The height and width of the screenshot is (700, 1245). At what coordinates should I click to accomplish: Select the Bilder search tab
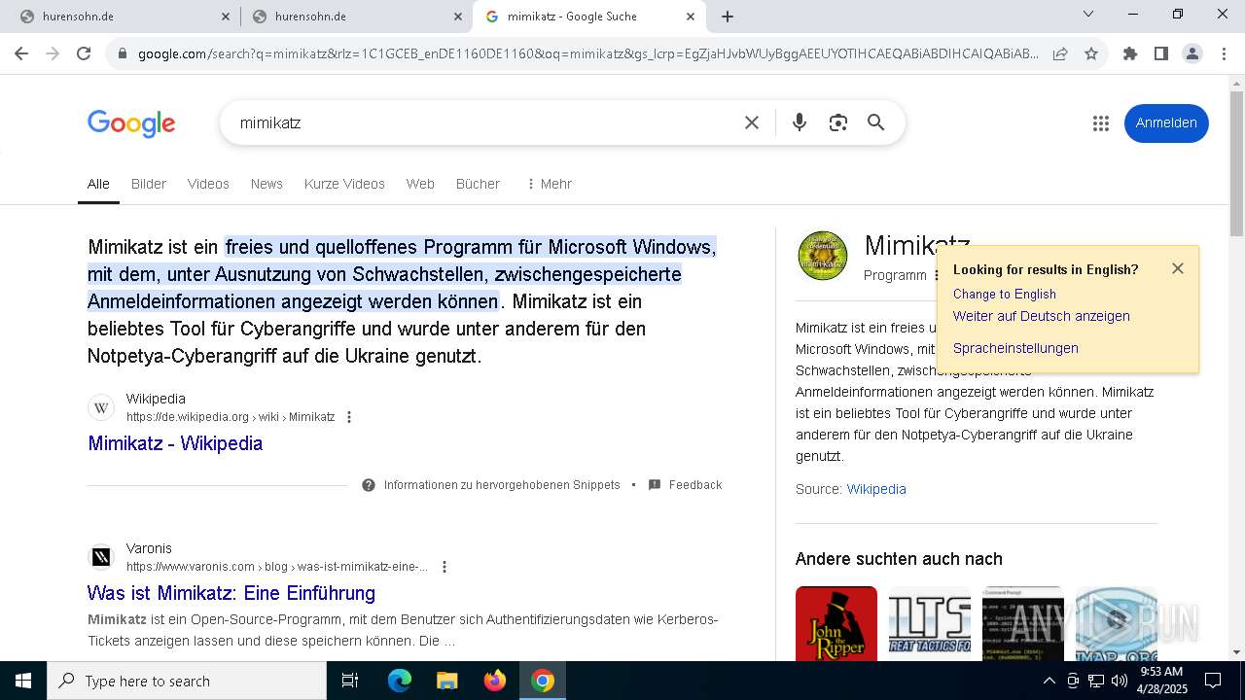(149, 184)
